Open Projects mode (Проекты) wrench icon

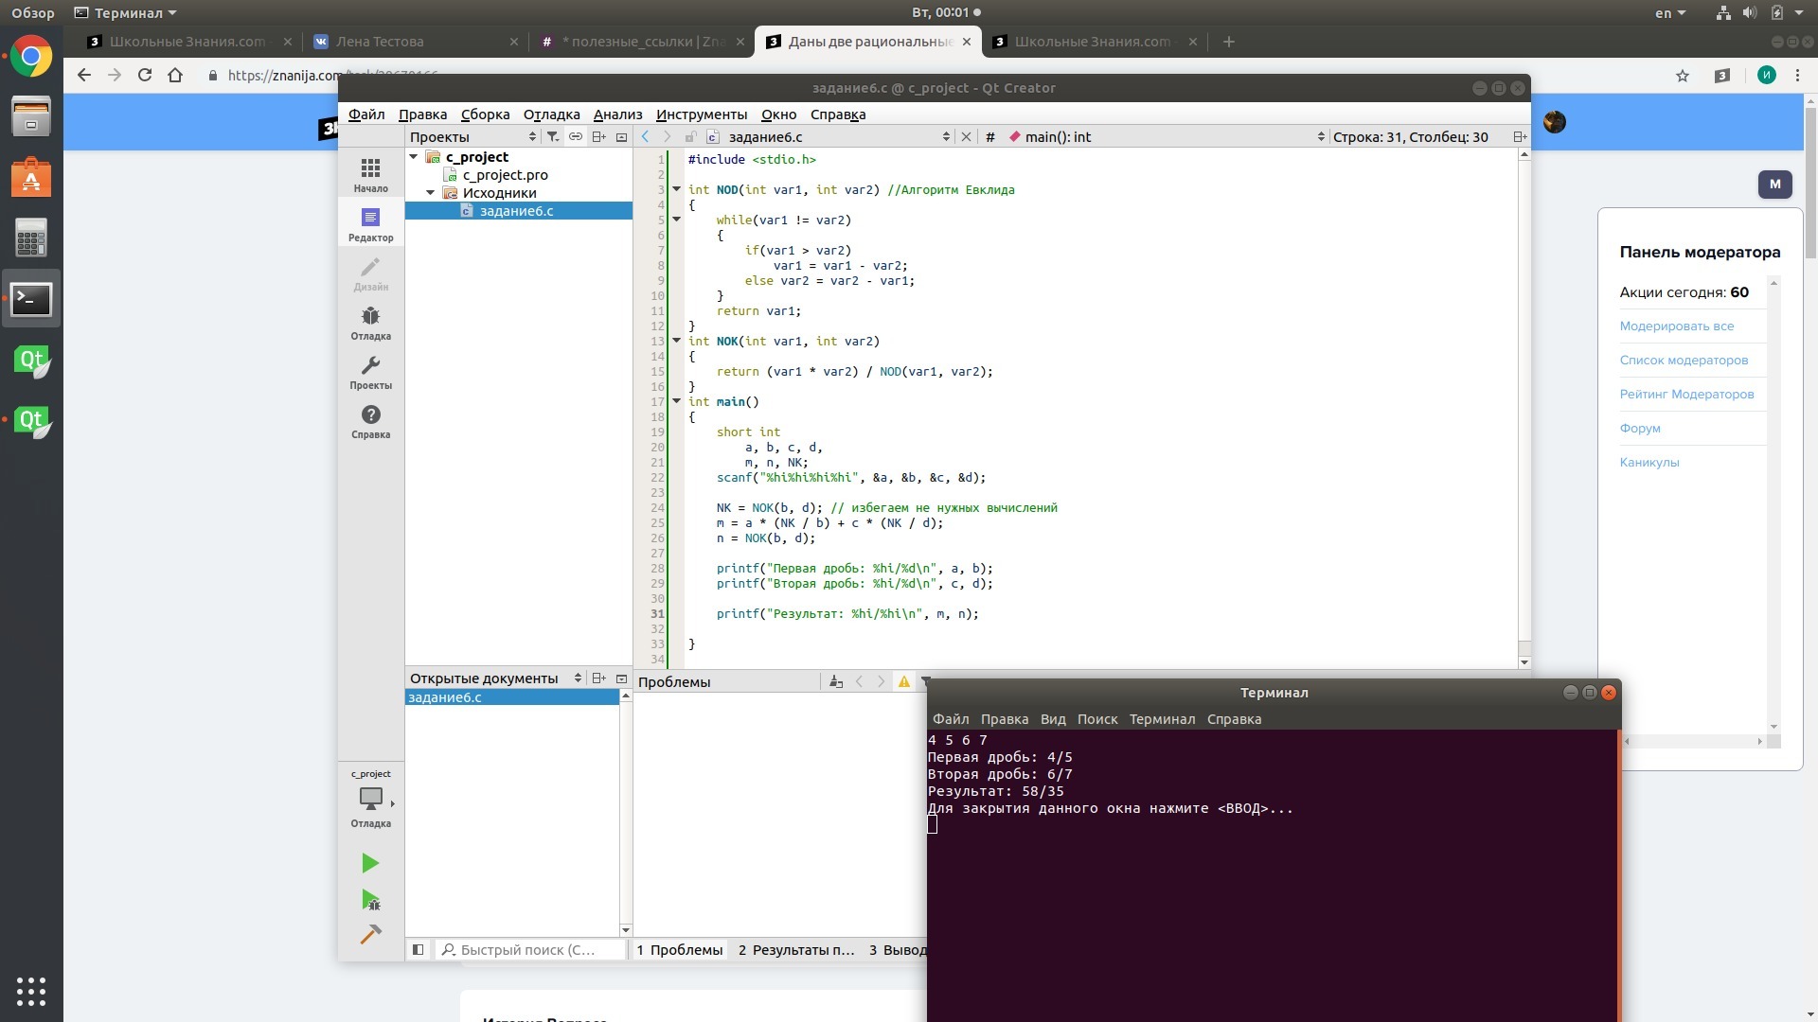click(370, 372)
